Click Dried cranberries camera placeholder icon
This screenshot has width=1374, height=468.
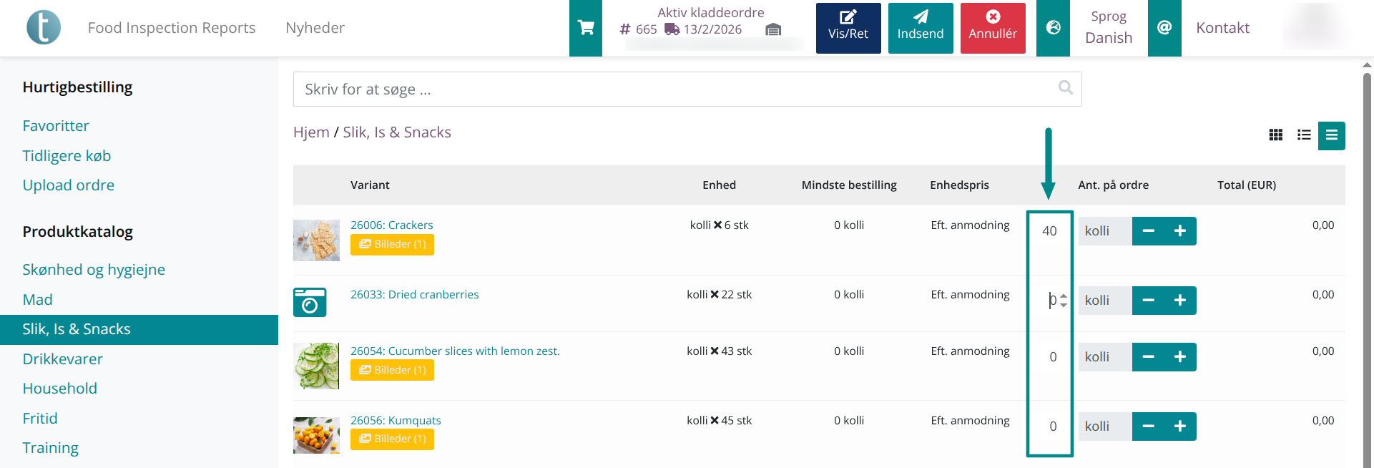pyautogui.click(x=310, y=303)
